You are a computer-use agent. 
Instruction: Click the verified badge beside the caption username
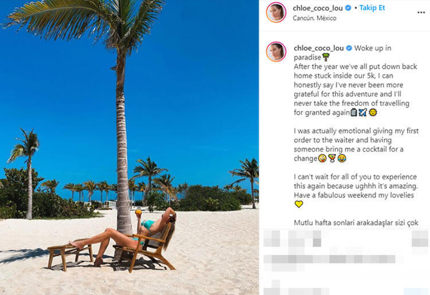coord(349,48)
